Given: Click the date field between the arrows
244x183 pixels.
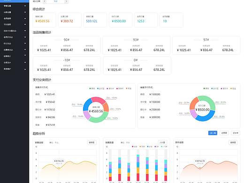Looking at the screenshot, I should [55, 1].
